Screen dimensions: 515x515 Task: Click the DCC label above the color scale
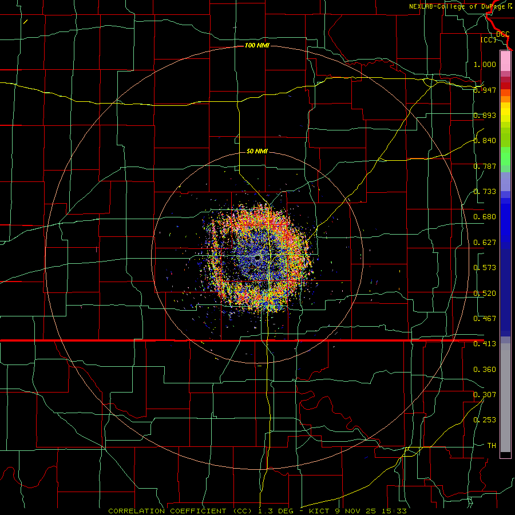tap(503, 34)
